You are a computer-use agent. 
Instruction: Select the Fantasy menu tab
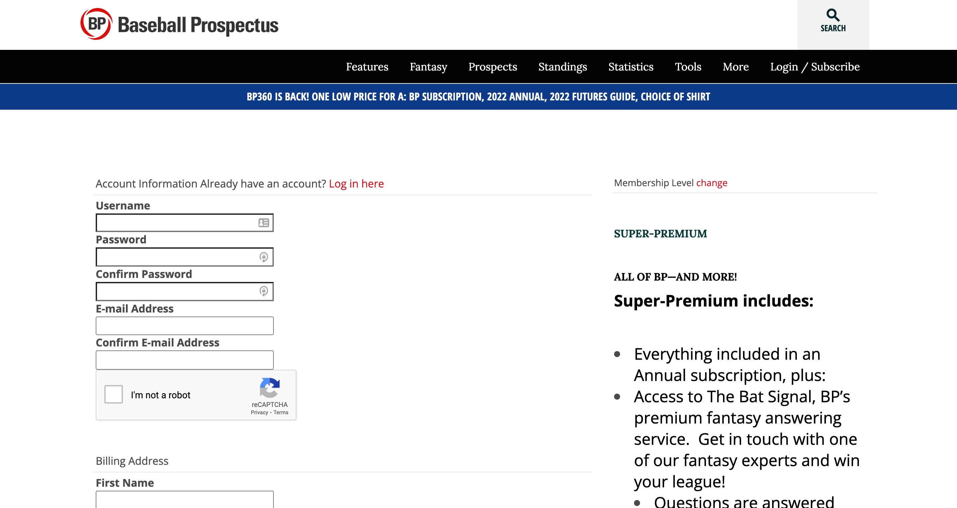tap(429, 66)
